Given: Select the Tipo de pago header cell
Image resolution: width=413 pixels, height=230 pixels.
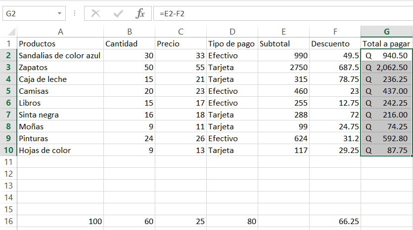Looking at the screenshot, I should point(232,43).
